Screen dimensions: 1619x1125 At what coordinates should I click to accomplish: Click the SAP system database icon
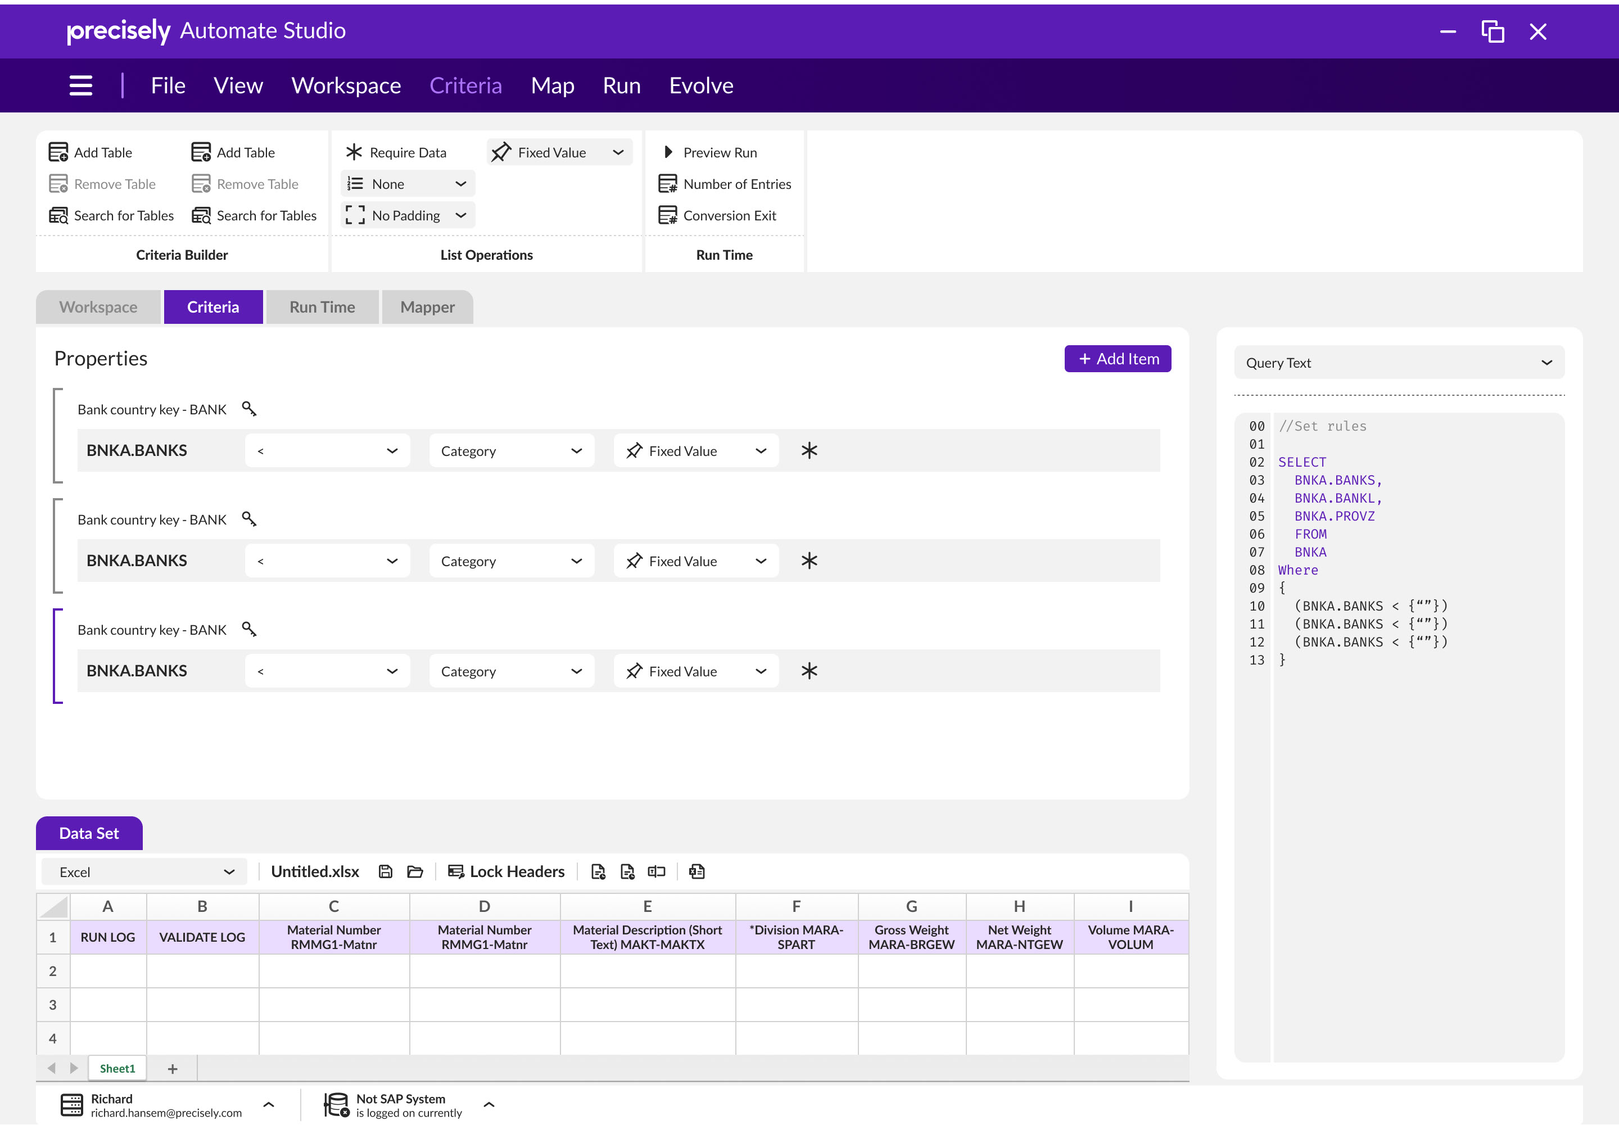coord(336,1105)
